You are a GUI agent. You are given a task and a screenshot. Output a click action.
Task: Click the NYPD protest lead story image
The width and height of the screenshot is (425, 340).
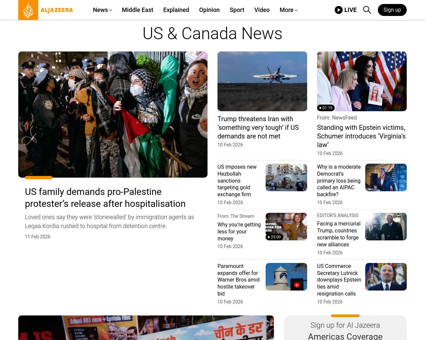pyautogui.click(x=113, y=115)
